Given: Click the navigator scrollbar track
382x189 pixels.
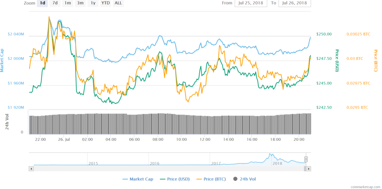Looking at the screenshot, I should click(168, 169).
